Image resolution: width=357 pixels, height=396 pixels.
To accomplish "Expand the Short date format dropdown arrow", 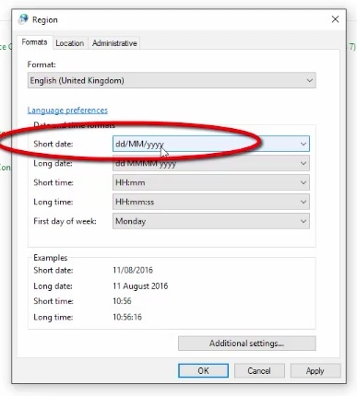I will (303, 144).
